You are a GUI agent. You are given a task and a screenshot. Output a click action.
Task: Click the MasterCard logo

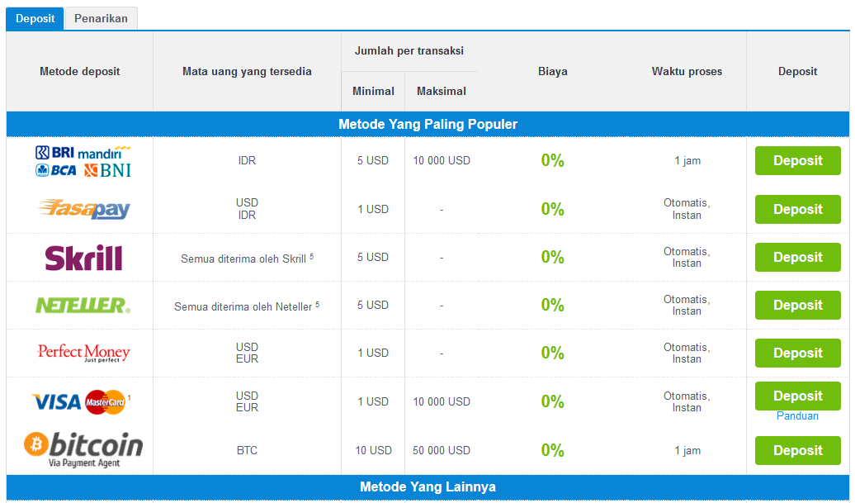coord(106,402)
